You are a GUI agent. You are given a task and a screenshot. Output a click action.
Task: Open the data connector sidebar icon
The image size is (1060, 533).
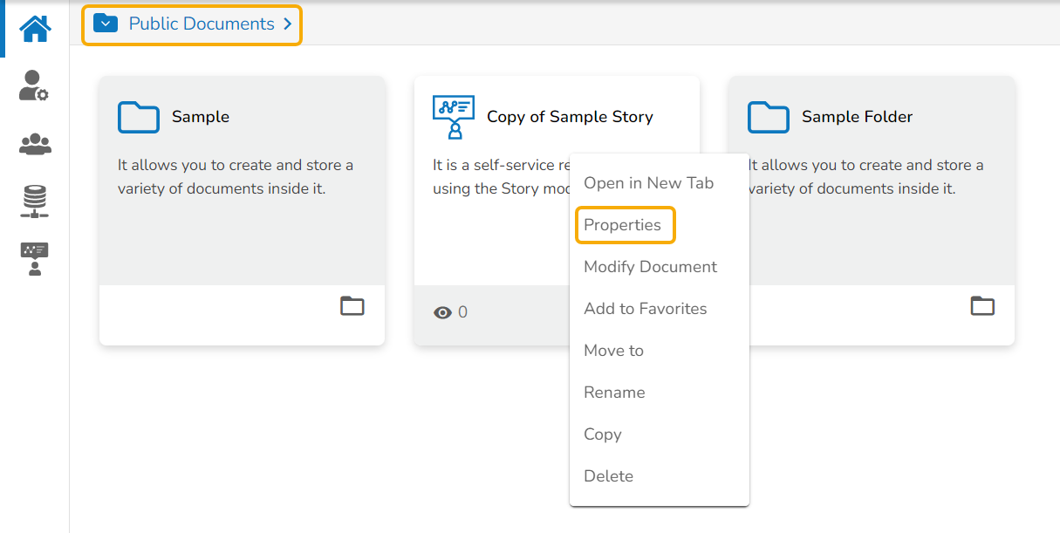(x=35, y=202)
